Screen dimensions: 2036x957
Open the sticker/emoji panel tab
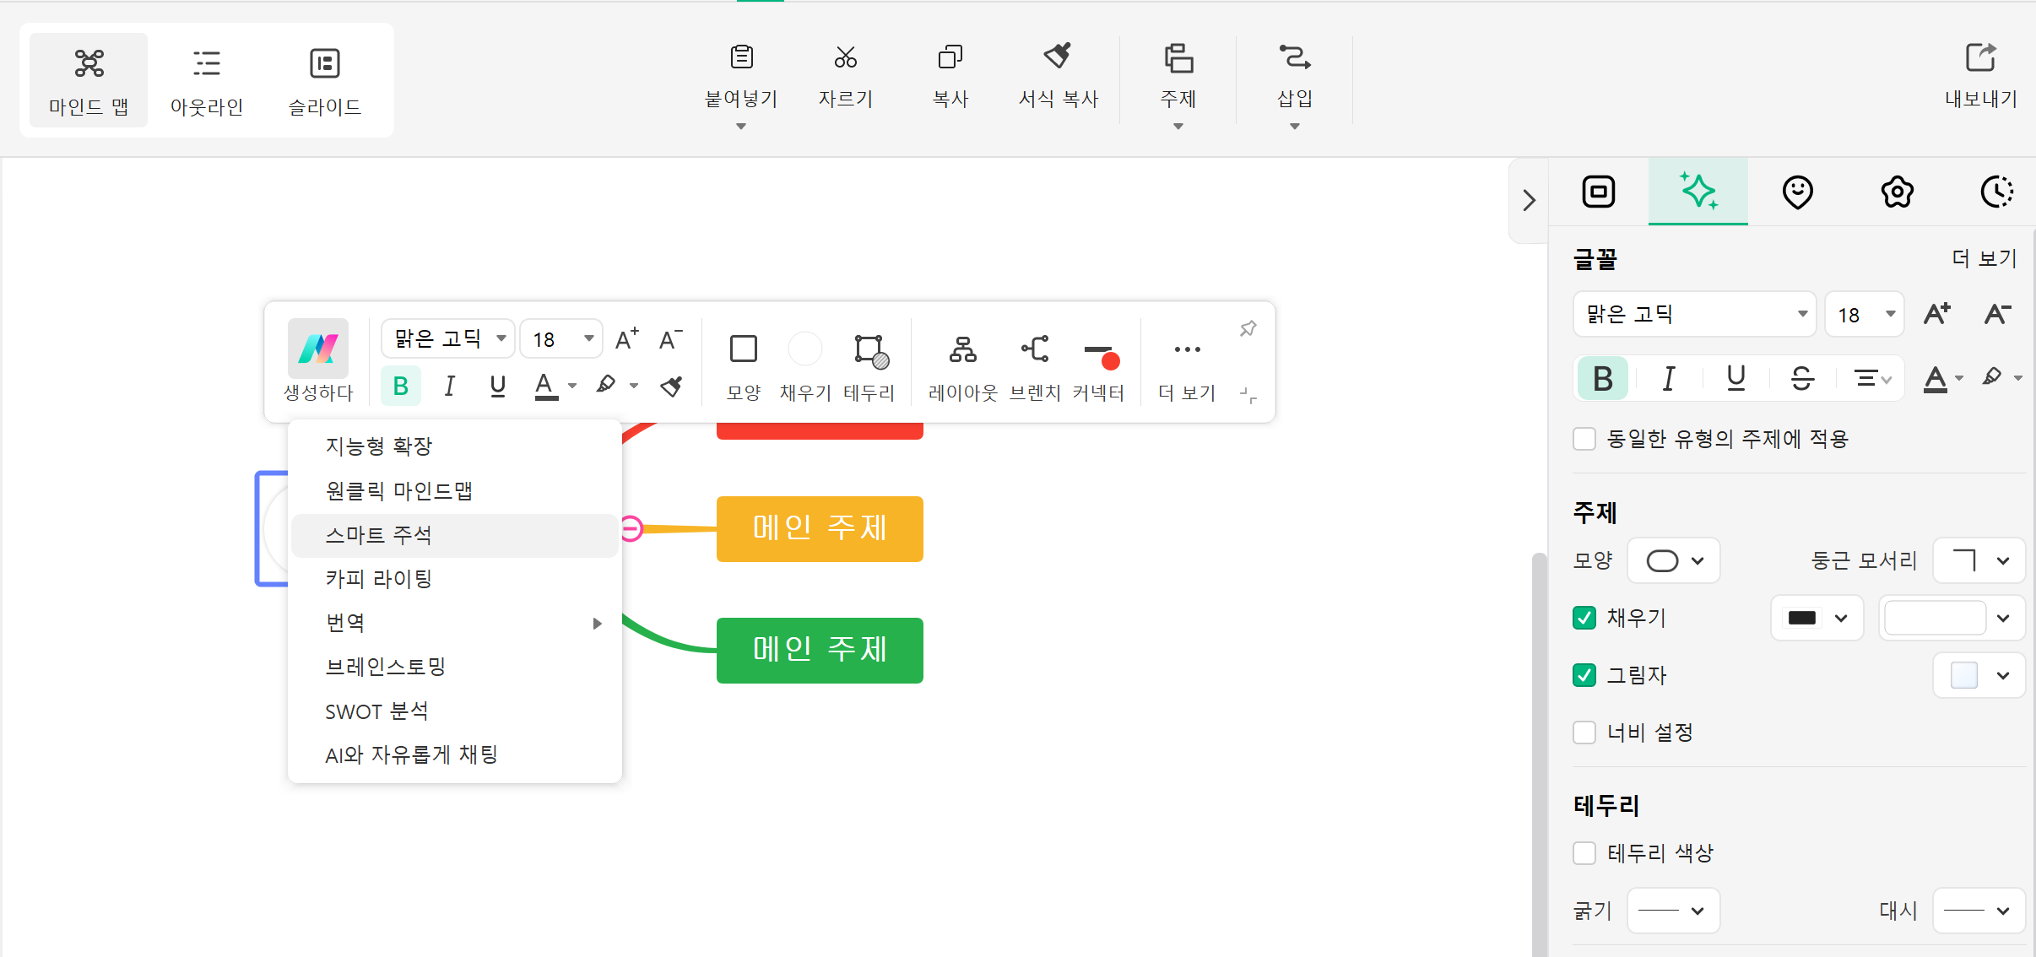[x=1798, y=192]
